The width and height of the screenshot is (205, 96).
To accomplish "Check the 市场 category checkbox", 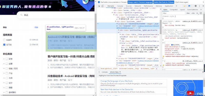I will click(x=7, y=78).
